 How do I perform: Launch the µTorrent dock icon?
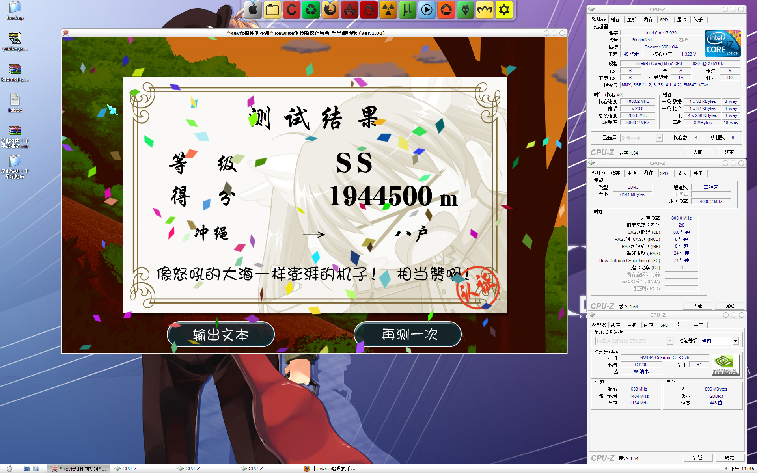408,9
